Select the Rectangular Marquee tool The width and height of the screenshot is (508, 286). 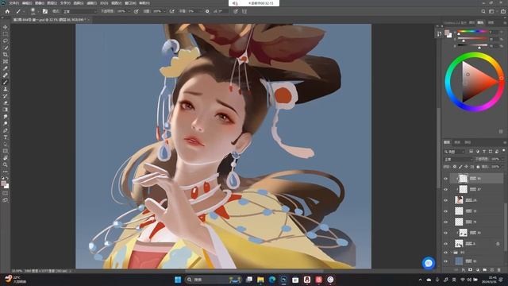click(x=6, y=34)
